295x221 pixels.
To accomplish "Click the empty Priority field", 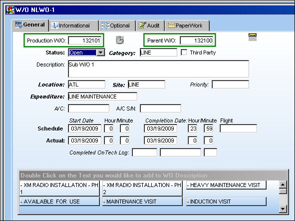I will pos(230,84).
